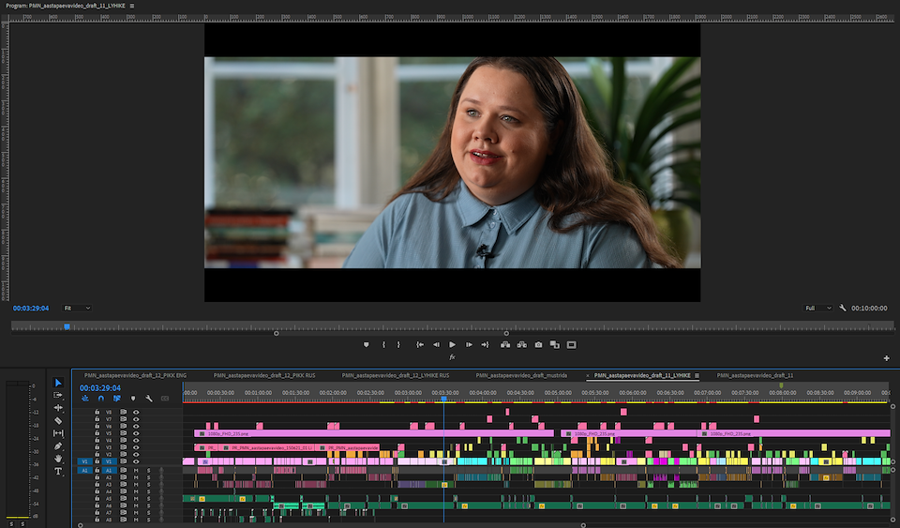The image size is (900, 528).
Task: Select the Hand tool
Action: tap(58, 459)
